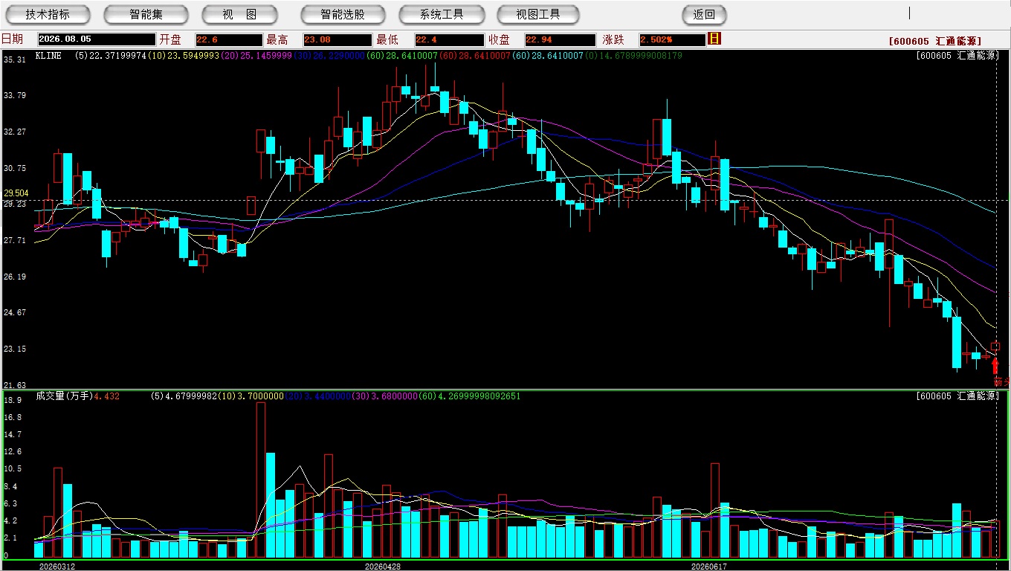Click the 开盘 value field 22.6
Image resolution: width=1011 pixels, height=571 pixels.
pos(229,39)
